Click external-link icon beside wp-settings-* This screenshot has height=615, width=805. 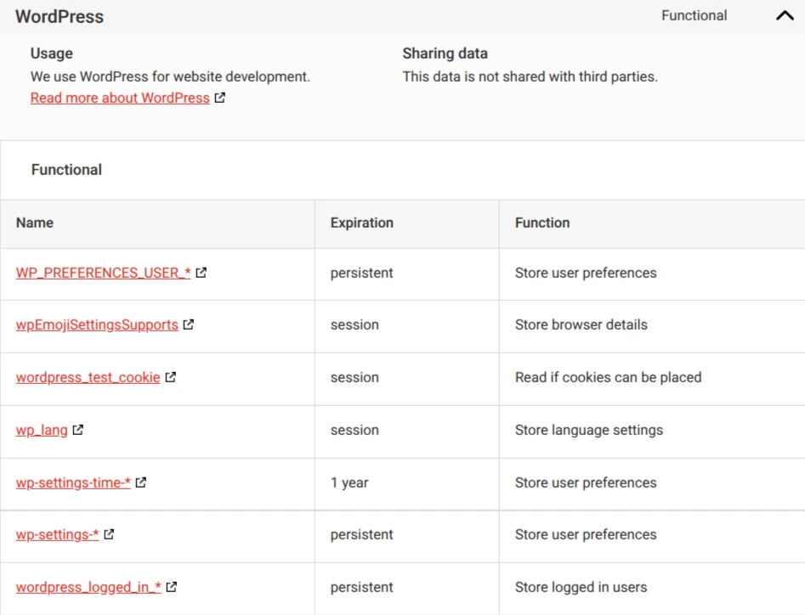click(x=109, y=534)
